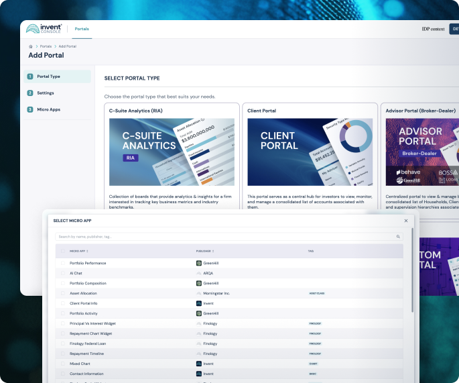Click step 2 number badge for Settings

pos(30,93)
